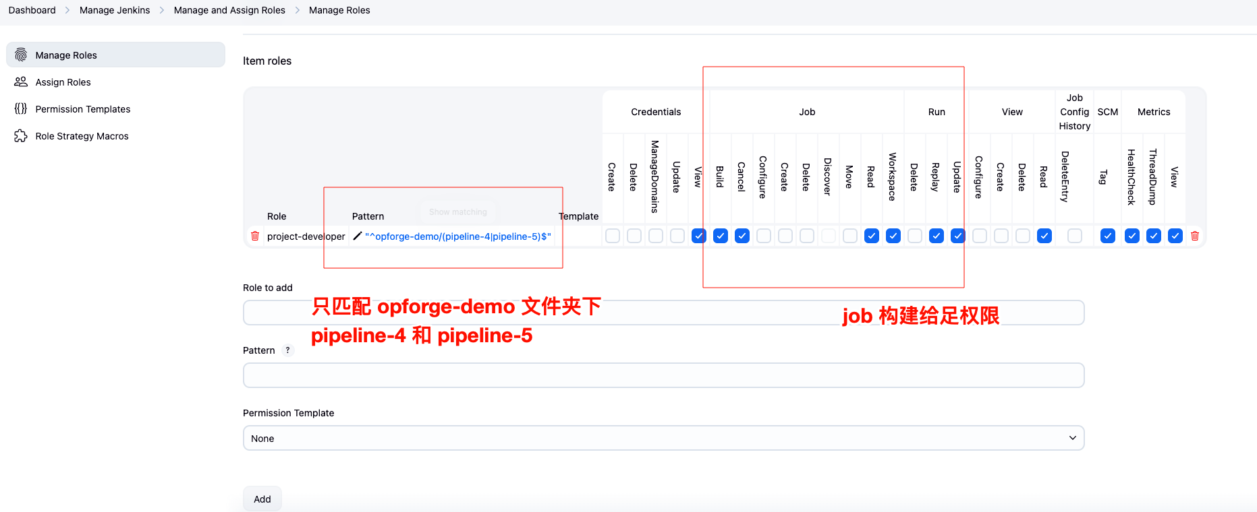The image size is (1257, 512).
Task: Go to Assign Roles in sidebar
Action: [x=63, y=82]
